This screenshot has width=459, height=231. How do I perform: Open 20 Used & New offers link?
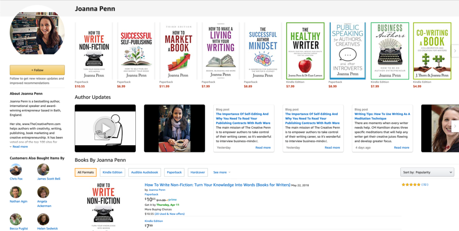[169, 214]
